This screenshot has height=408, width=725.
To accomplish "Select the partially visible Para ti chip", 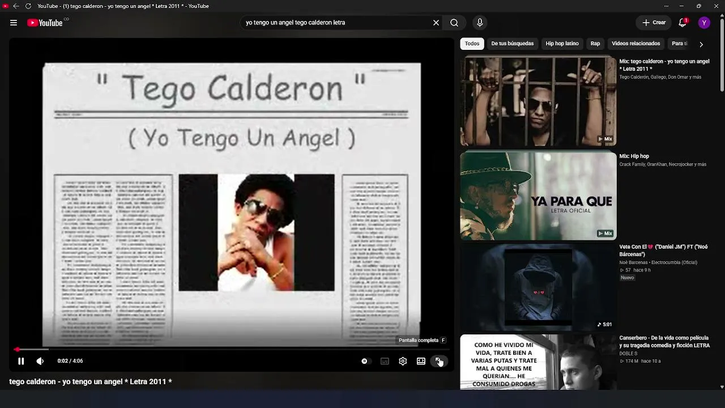I will (680, 44).
